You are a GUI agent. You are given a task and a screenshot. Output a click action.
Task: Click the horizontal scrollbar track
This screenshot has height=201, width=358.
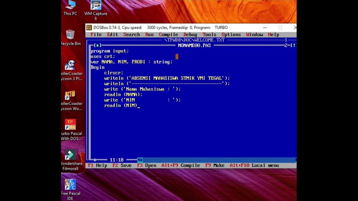click(219, 160)
